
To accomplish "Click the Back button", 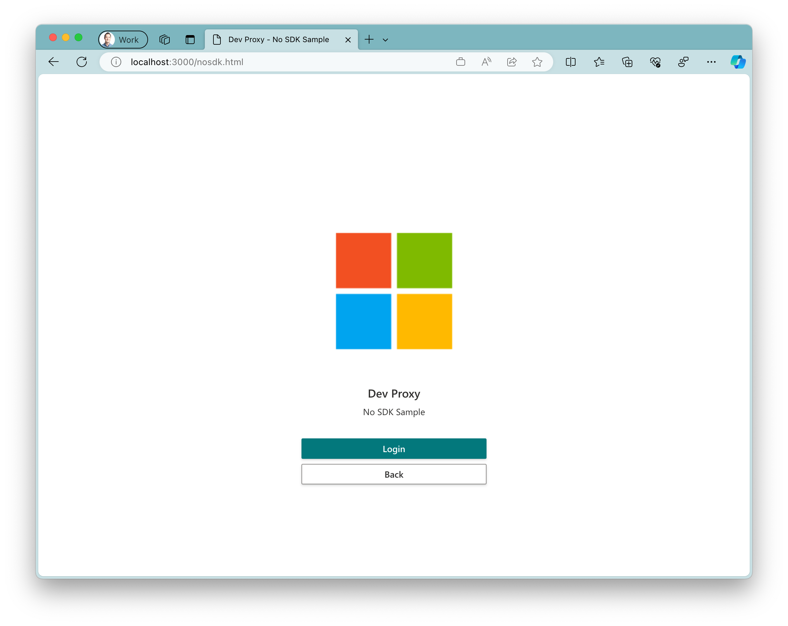I will point(393,474).
